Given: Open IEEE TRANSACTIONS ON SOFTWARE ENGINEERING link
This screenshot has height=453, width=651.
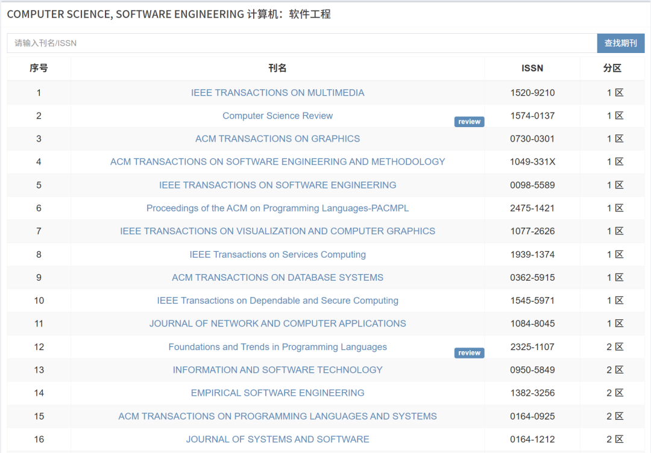Looking at the screenshot, I should (x=277, y=185).
